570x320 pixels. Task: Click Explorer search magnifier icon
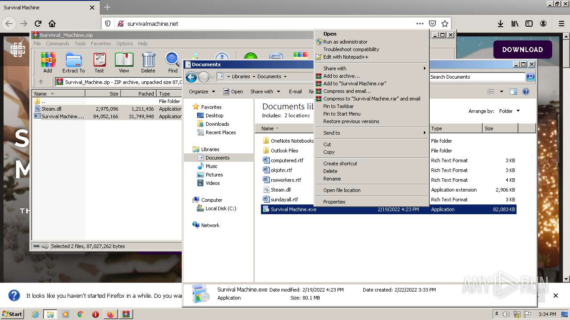pos(530,77)
